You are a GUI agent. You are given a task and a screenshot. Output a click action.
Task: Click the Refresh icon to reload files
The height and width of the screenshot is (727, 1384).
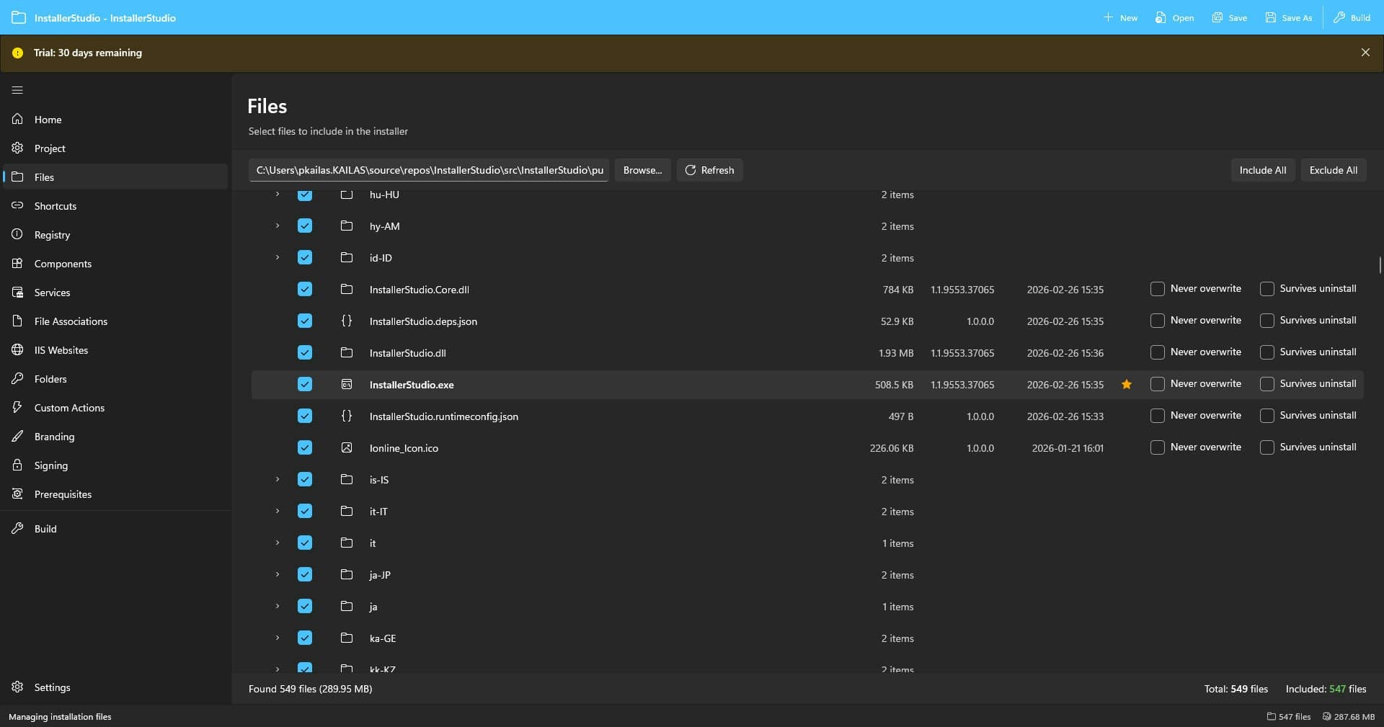point(691,170)
